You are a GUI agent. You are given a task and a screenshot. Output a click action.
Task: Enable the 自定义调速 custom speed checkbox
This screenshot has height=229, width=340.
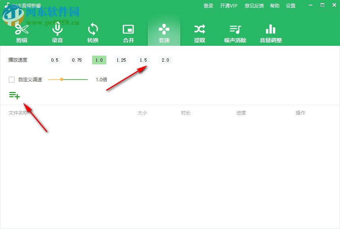tap(11, 79)
